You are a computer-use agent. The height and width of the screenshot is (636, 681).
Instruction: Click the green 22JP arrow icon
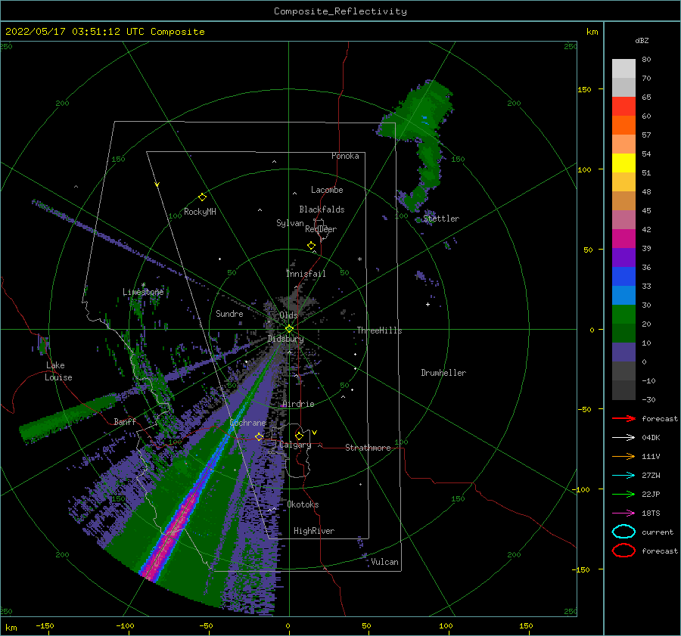coord(623,494)
